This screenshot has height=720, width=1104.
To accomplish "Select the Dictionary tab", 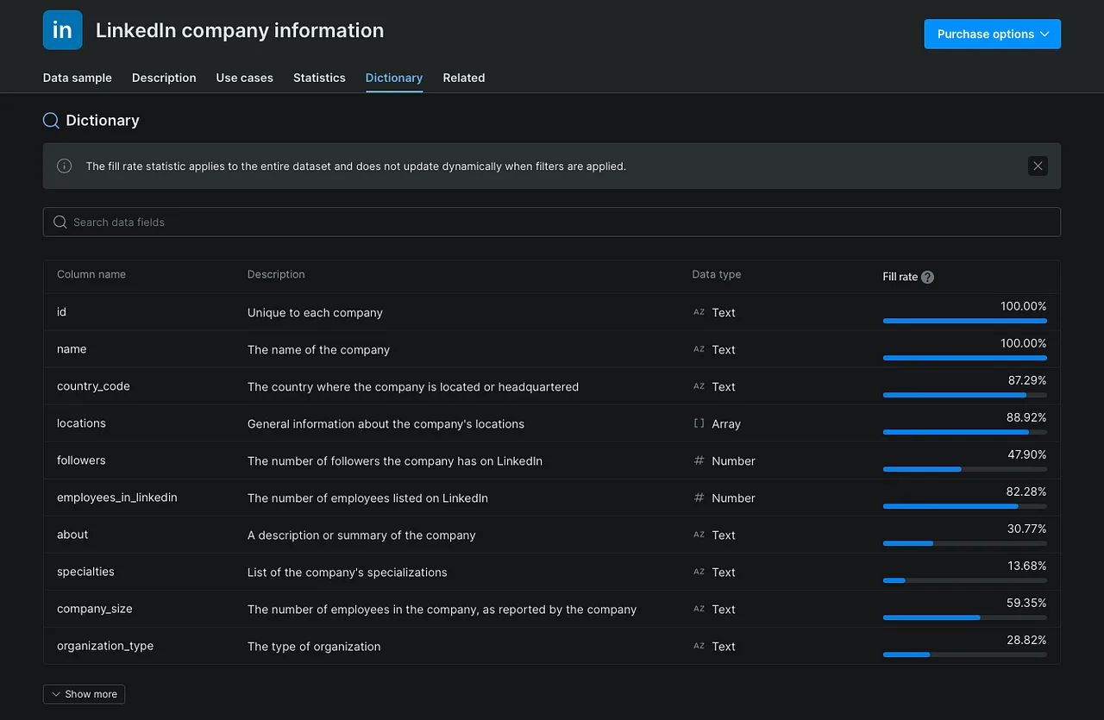I will tap(394, 78).
